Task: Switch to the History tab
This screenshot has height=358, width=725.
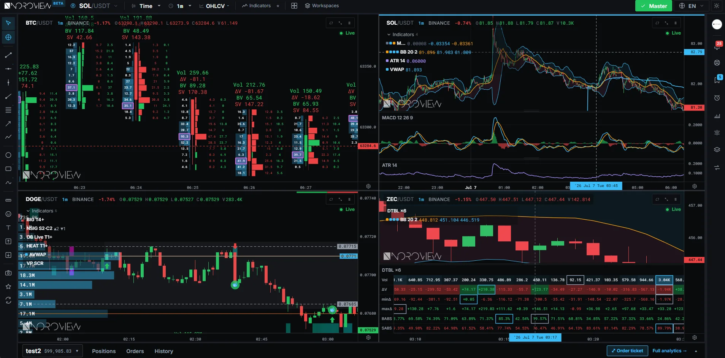Action: 164,351
